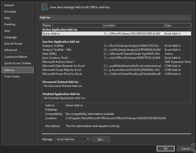
Task: Sort add-ins by Name column header
Action: pos(73,25)
